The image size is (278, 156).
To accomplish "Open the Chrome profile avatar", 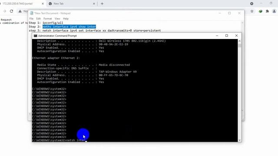I will point(274,11).
